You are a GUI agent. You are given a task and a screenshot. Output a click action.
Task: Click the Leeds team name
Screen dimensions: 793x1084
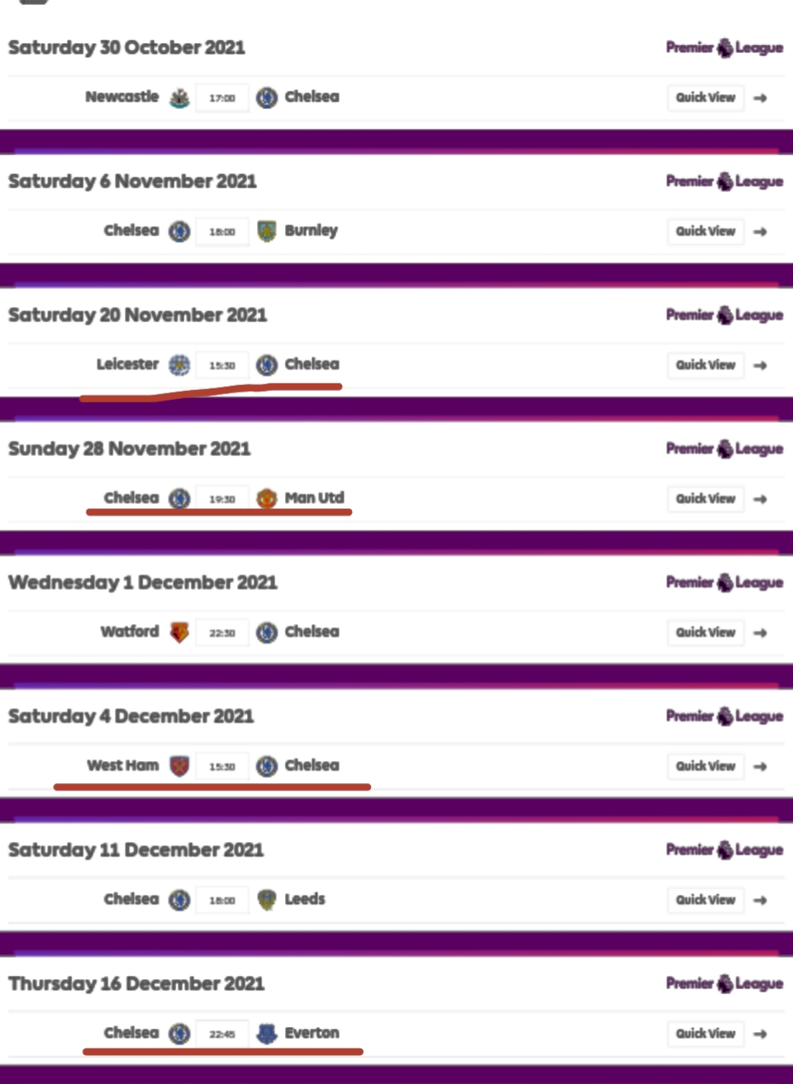coord(305,899)
